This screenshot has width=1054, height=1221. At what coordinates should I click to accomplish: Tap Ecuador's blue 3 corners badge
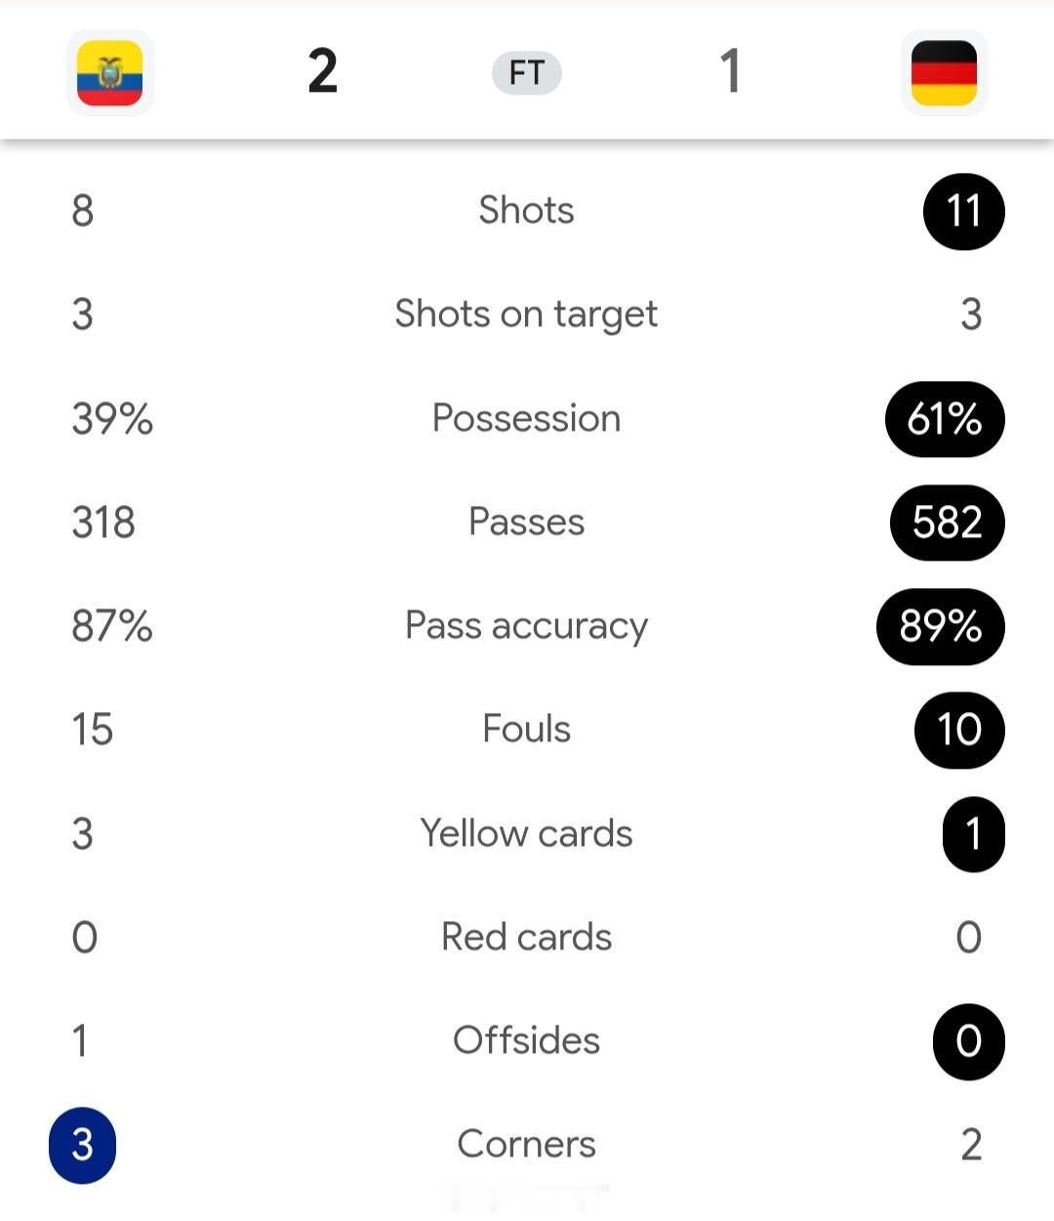click(x=83, y=1145)
